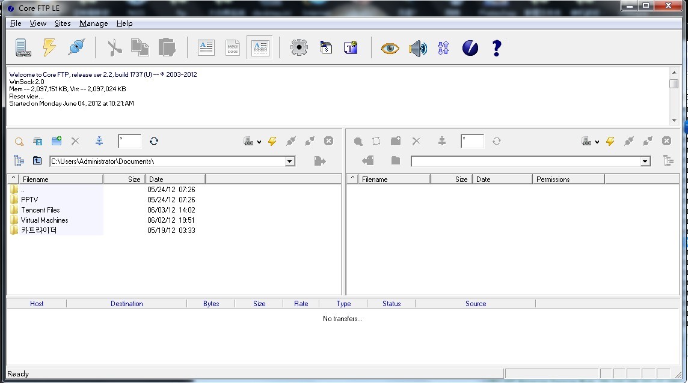Click the eye view icon
Image resolution: width=688 pixels, height=383 pixels.
[390, 48]
